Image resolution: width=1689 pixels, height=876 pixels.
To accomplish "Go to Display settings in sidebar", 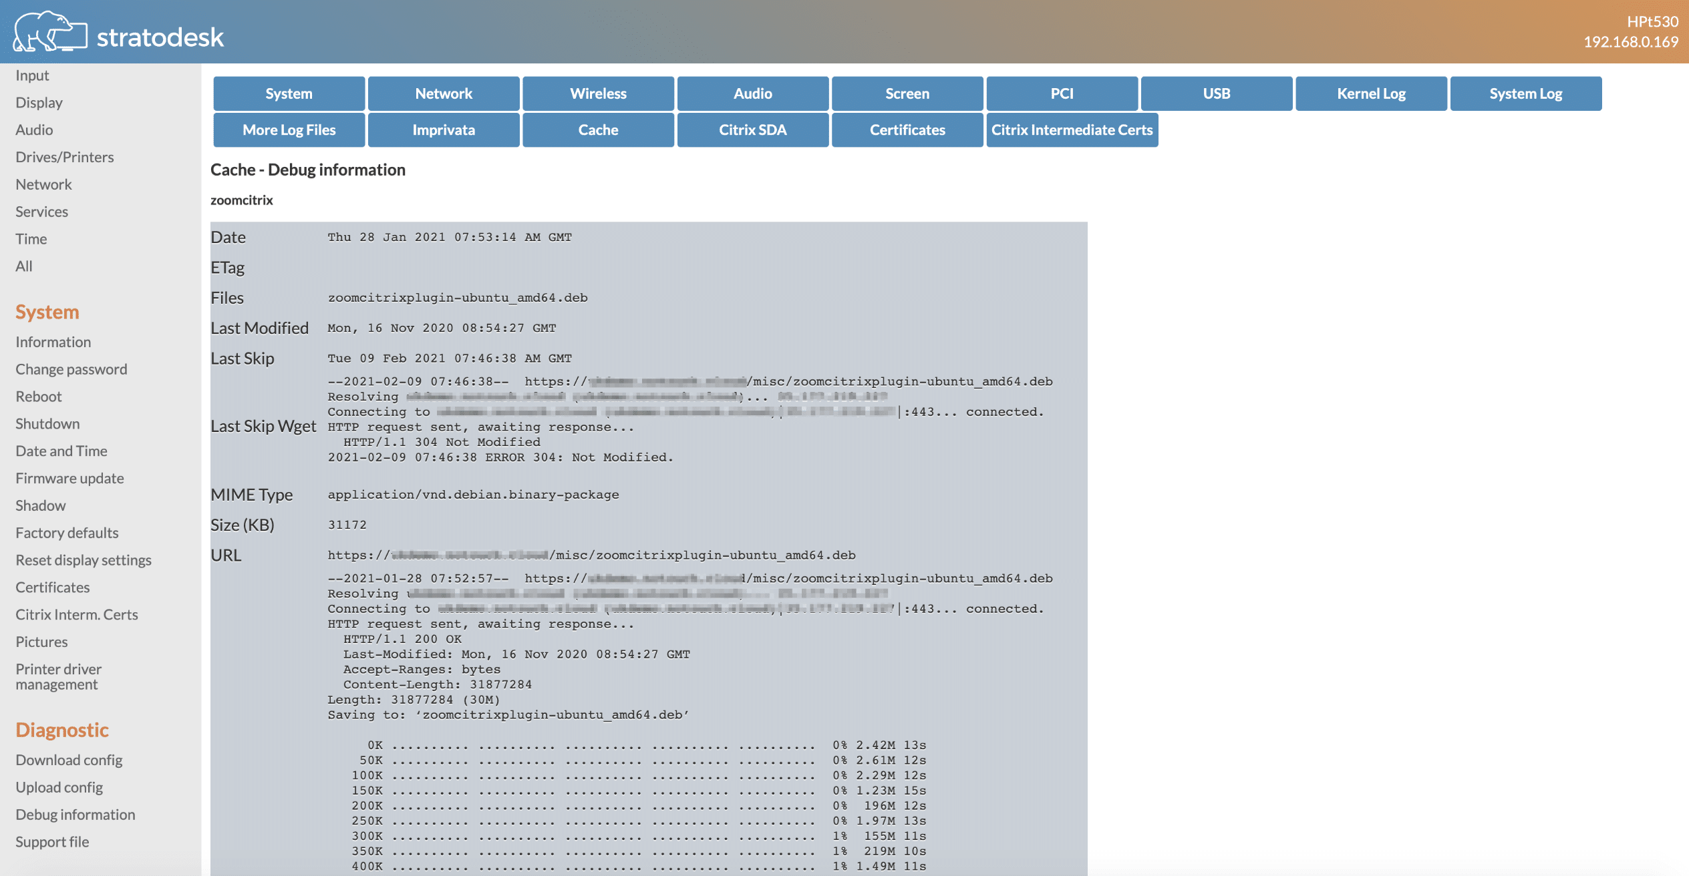I will (x=39, y=103).
